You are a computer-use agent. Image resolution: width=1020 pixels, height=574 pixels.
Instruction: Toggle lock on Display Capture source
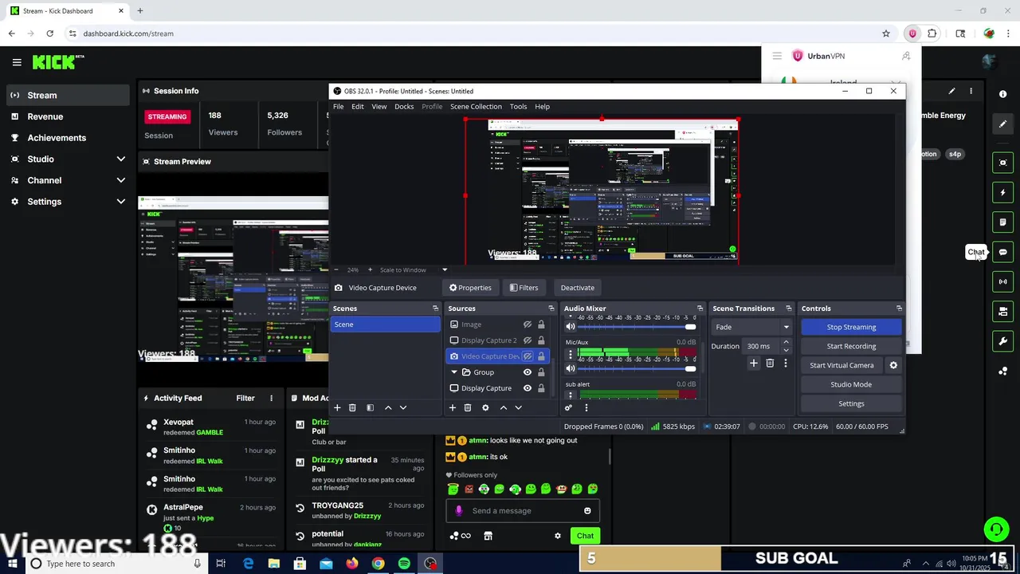[x=541, y=388]
